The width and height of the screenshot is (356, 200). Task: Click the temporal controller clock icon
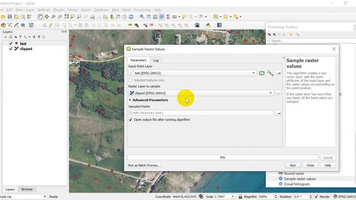click(x=125, y=17)
